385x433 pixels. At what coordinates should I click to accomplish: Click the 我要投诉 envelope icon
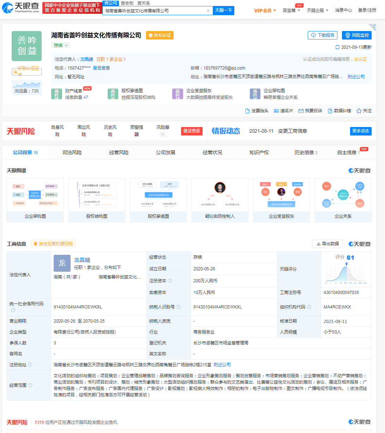pos(301,111)
